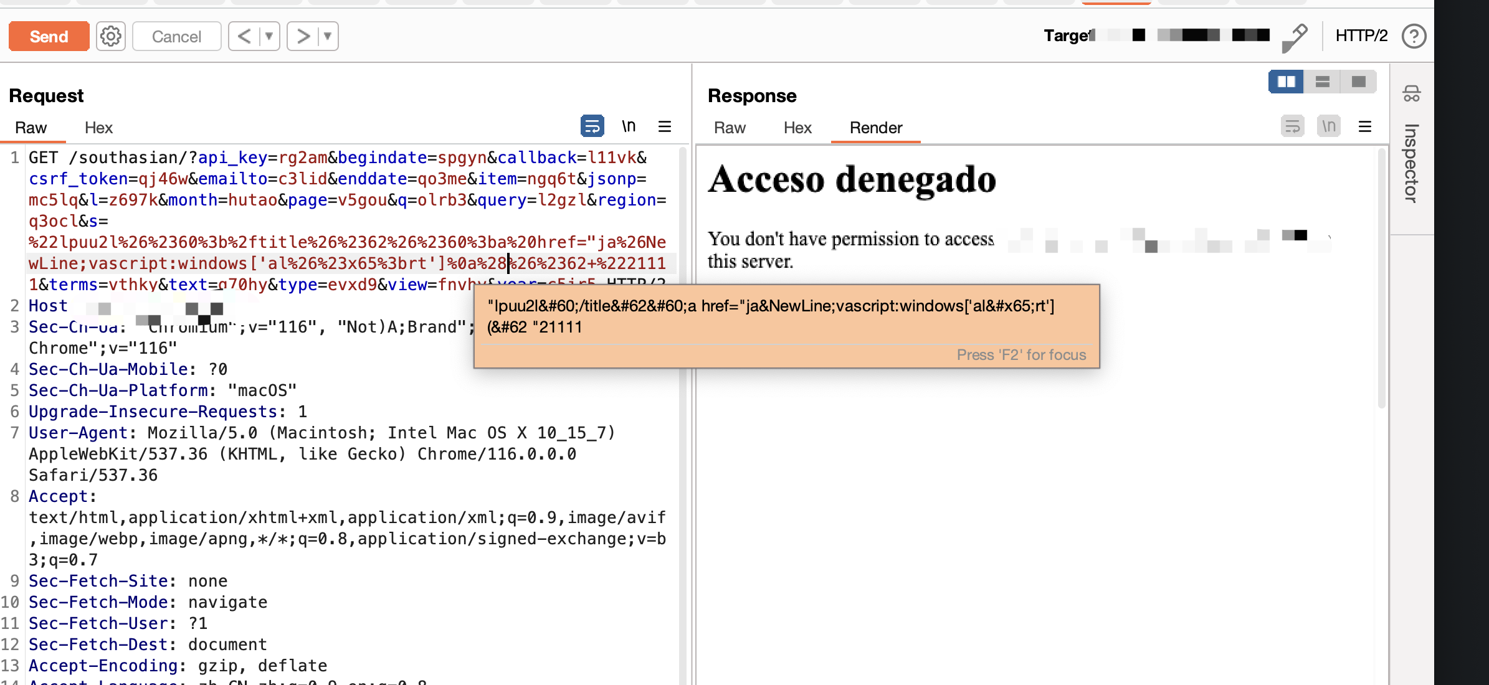Open the request pane hamburger menu

(665, 127)
